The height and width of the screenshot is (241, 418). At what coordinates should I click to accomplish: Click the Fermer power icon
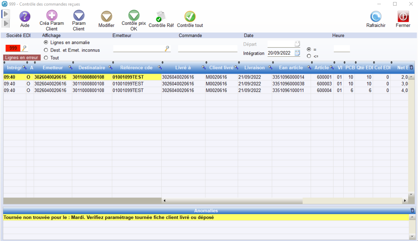(403, 17)
